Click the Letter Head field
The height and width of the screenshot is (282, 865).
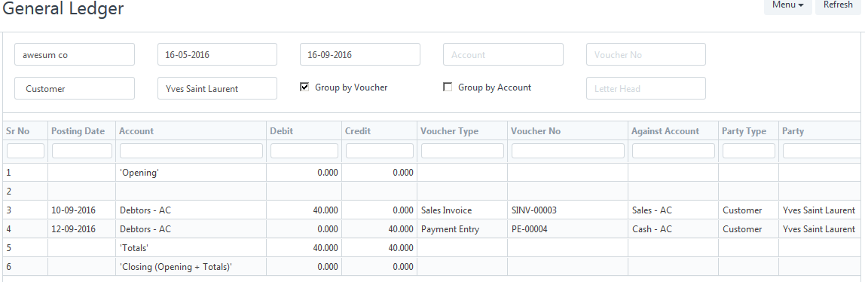(x=646, y=88)
